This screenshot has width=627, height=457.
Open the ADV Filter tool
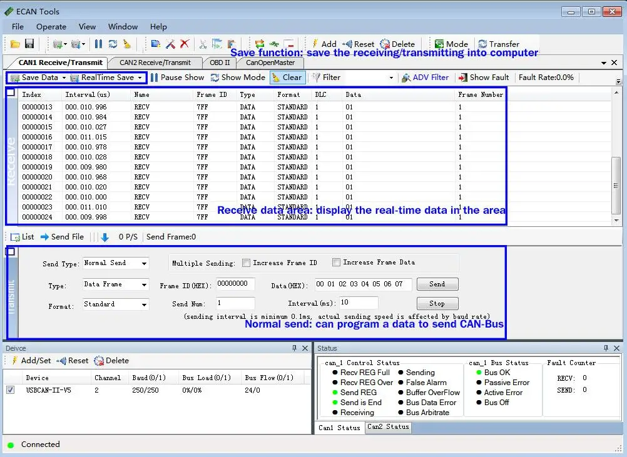pos(425,78)
